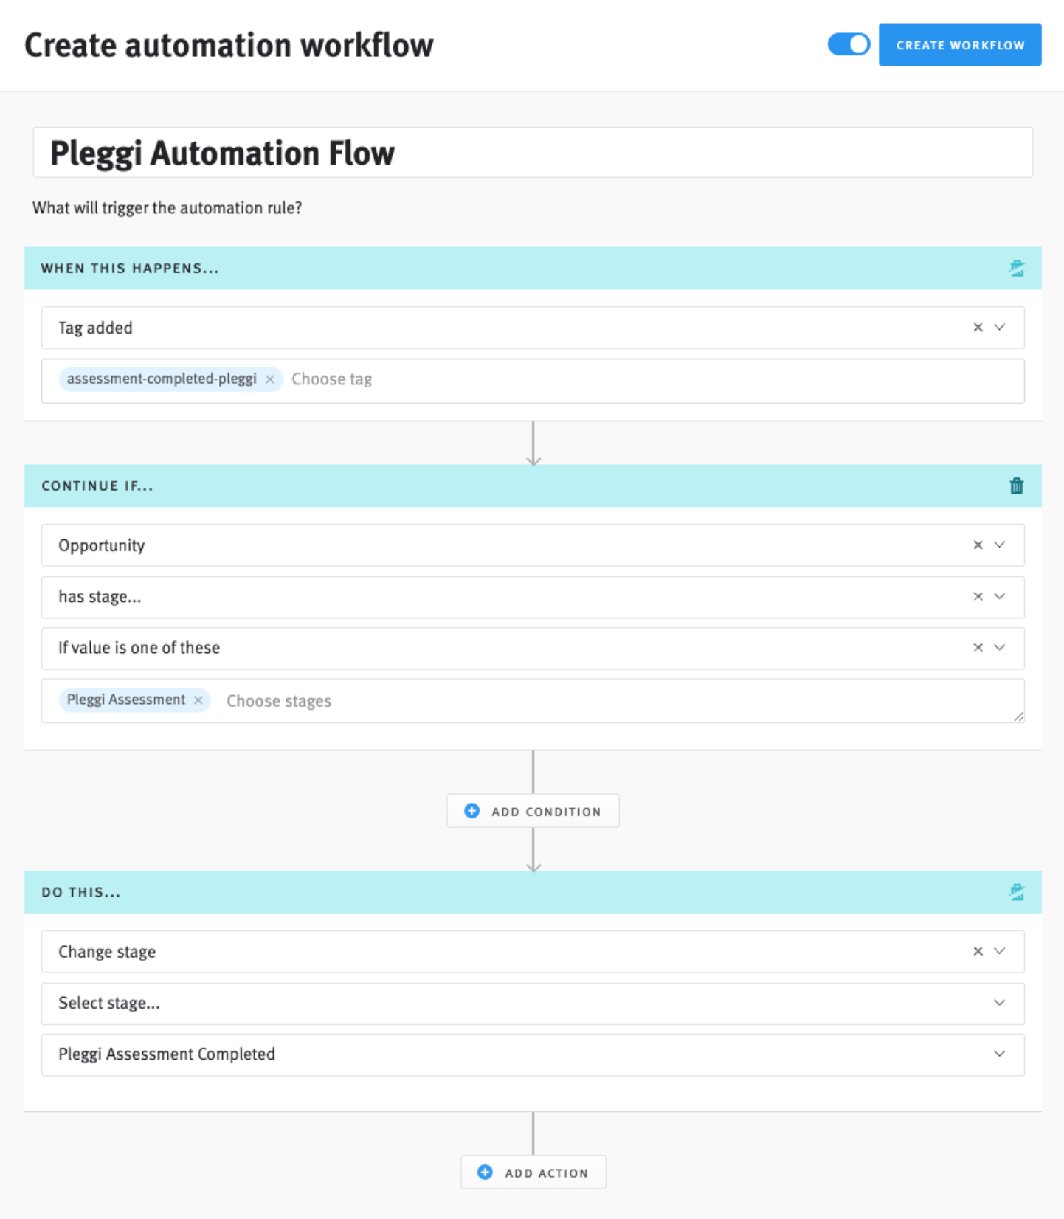
Task: Click the Add Action button
Action: (x=533, y=1173)
